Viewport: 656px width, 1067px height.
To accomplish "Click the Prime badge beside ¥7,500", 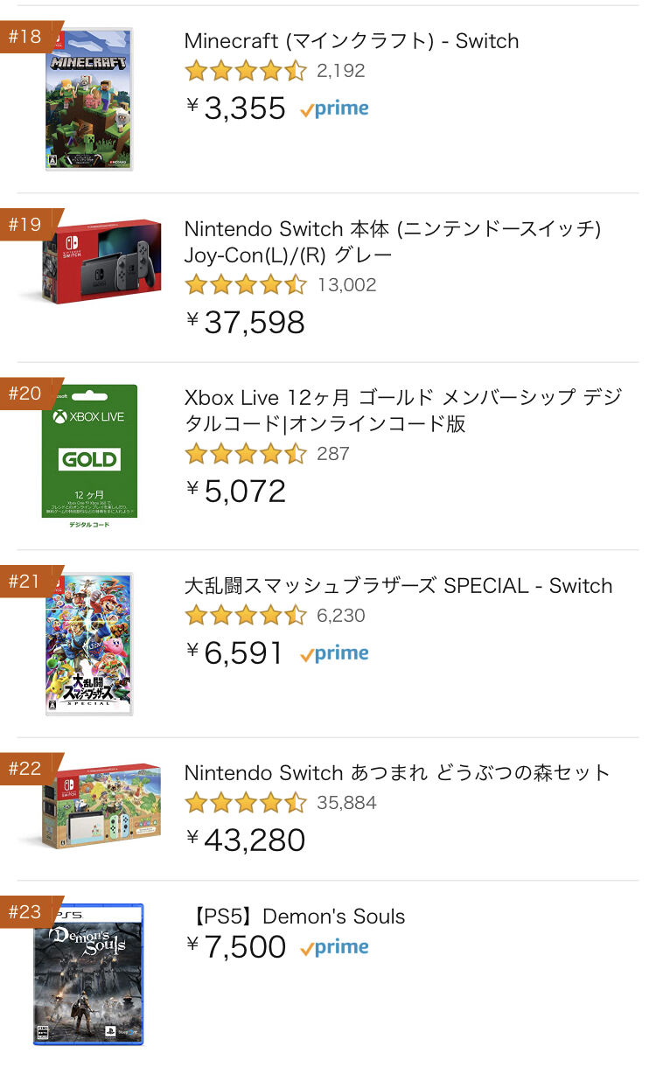I will click(334, 947).
